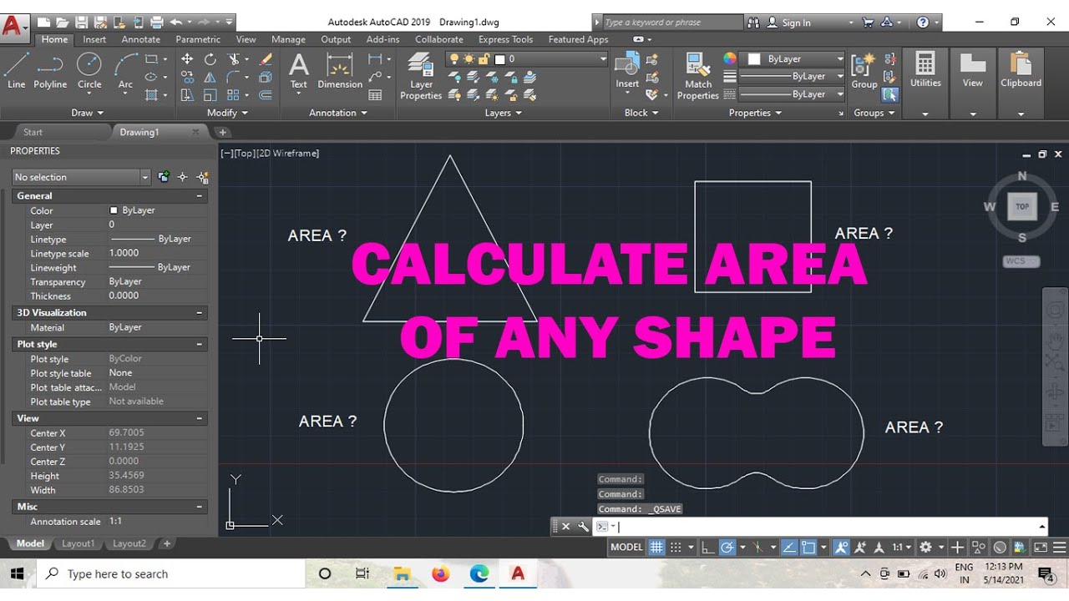Click the Table icon in Annotation panel
The image size is (1069, 601).
(375, 95)
